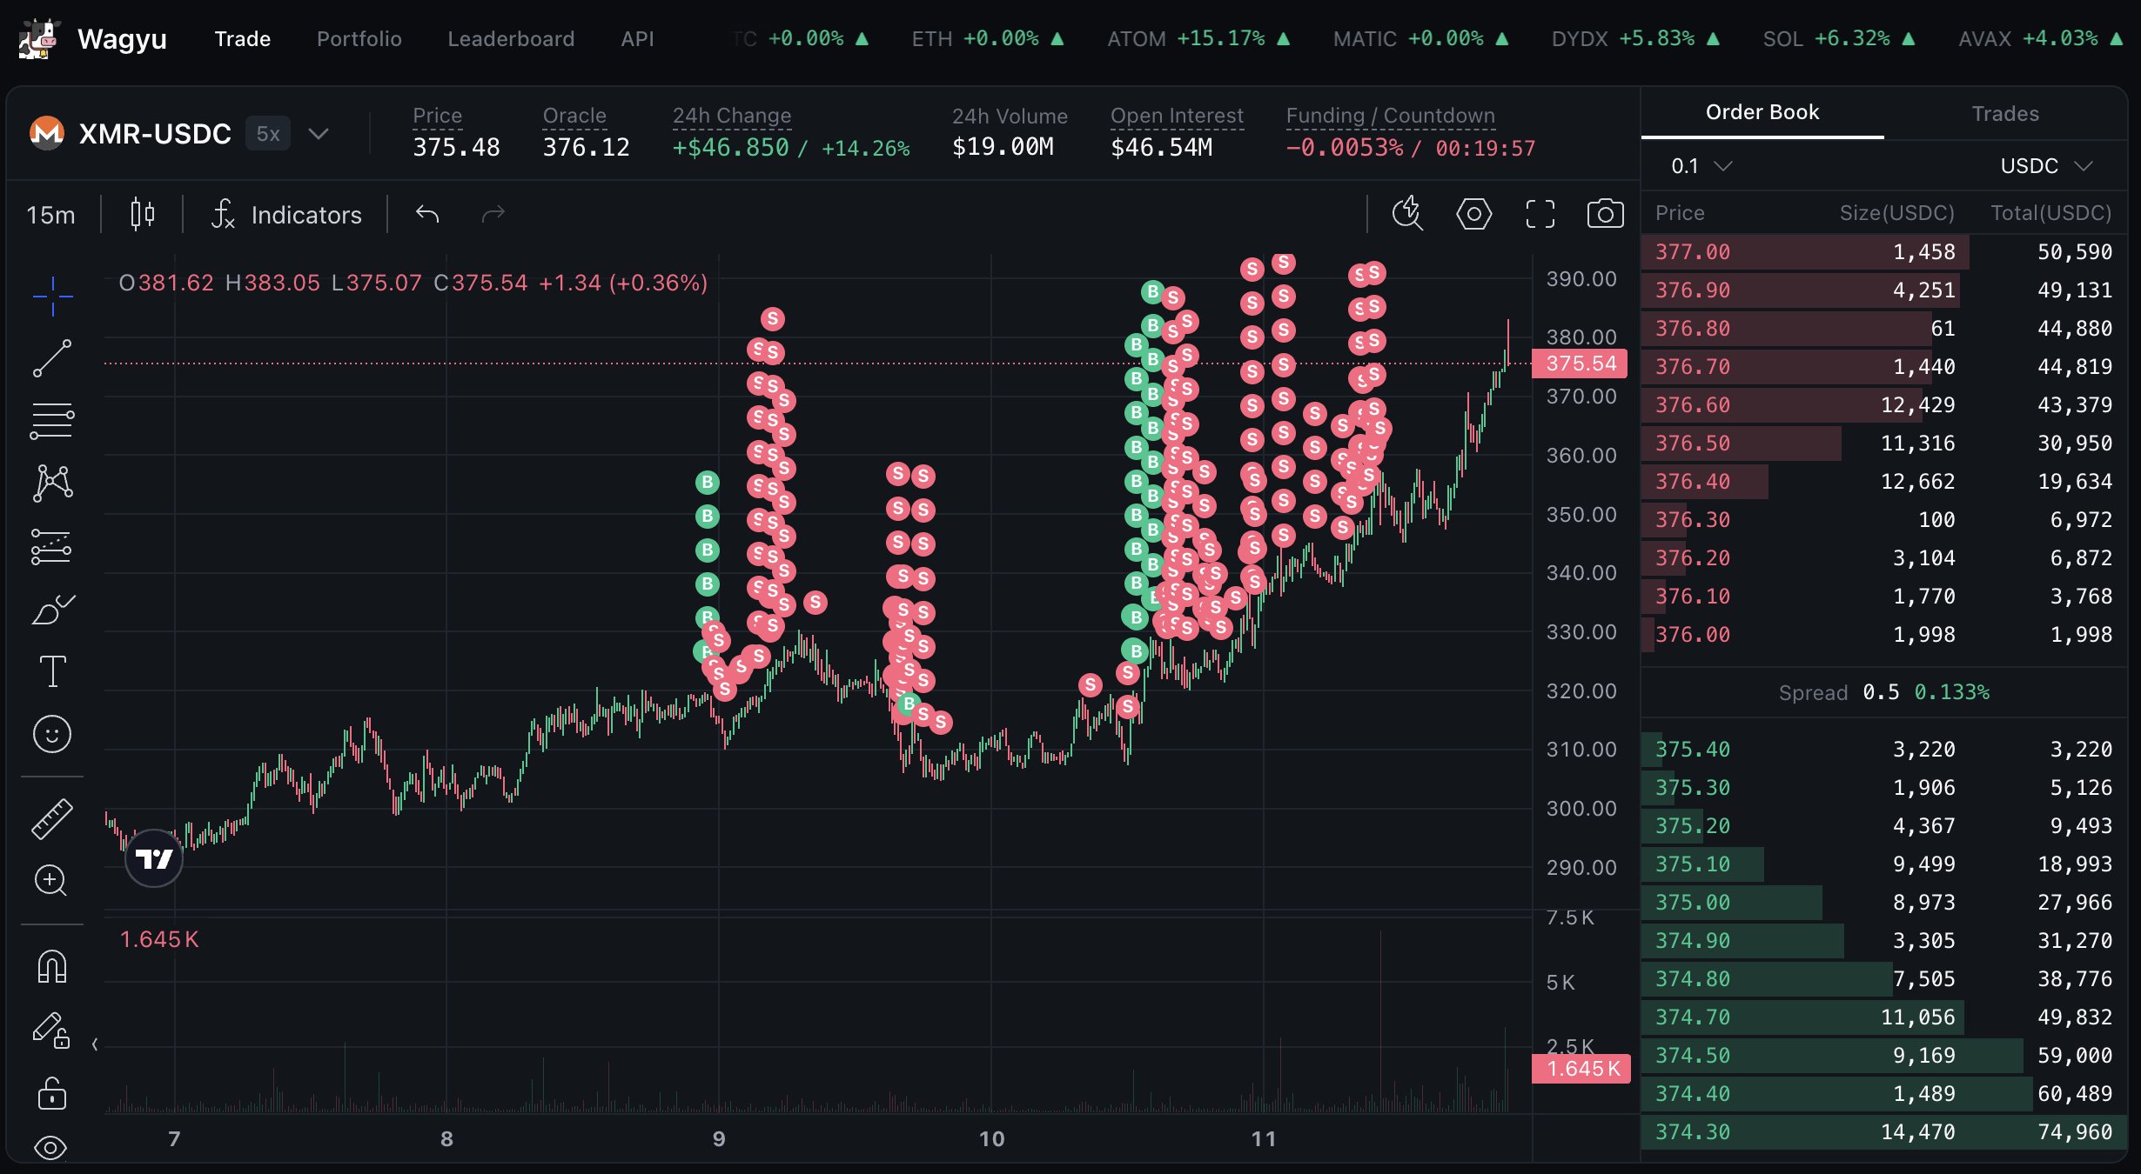Image resolution: width=2141 pixels, height=1174 pixels.
Task: Open the Leaderboard page
Action: point(511,39)
